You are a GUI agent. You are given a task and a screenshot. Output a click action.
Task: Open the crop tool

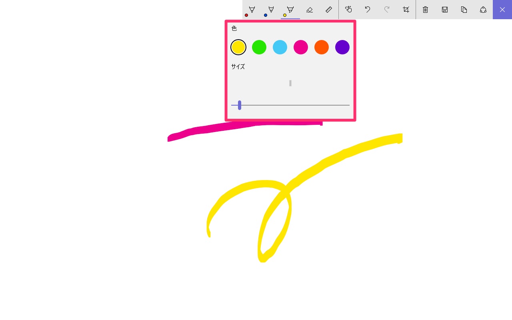[406, 10]
